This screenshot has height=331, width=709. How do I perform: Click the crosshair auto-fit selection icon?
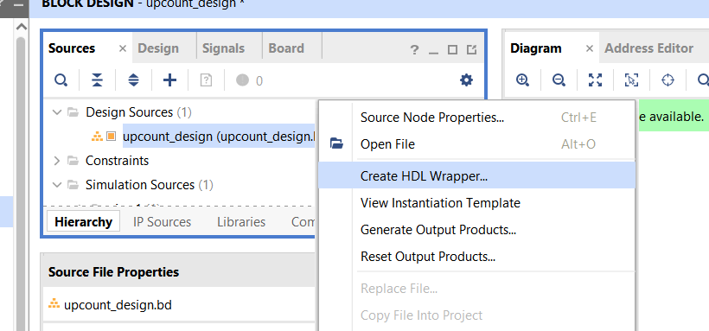tap(667, 80)
